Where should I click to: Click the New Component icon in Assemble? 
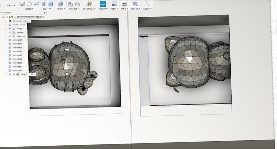[x=71, y=4]
